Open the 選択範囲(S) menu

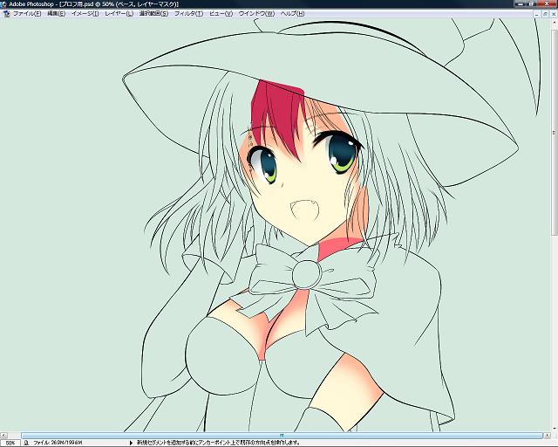[x=153, y=14]
